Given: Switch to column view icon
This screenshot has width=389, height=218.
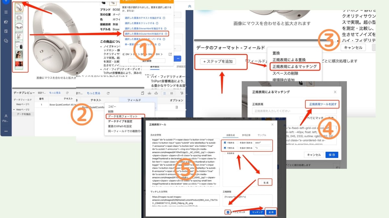Looking at the screenshot, I should tap(172, 93).
